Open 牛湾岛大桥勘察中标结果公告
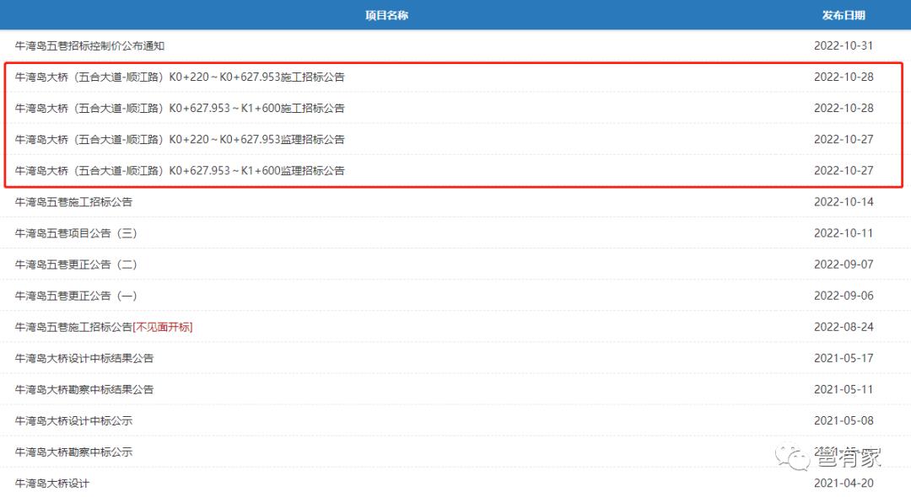 pos(84,390)
